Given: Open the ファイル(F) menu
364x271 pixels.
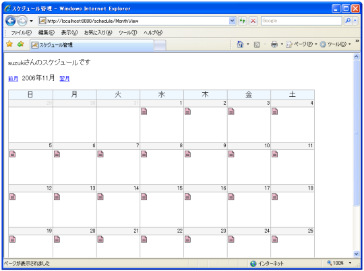Looking at the screenshot, I should click(21, 33).
